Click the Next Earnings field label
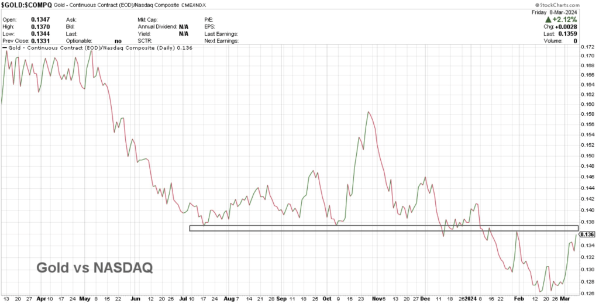Viewport: 599px width, 304px height. (x=223, y=42)
